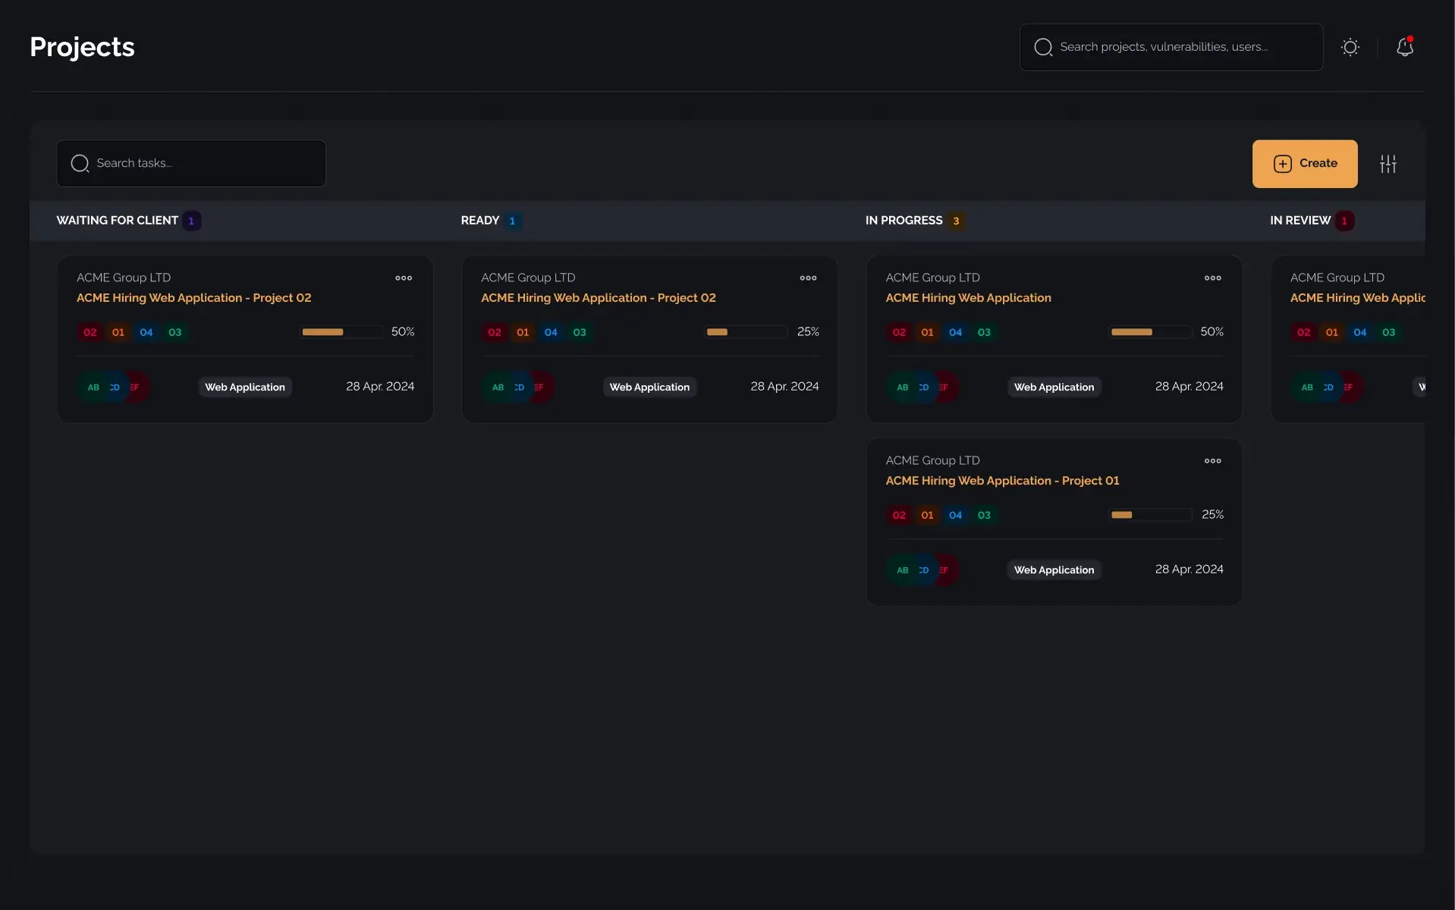The width and height of the screenshot is (1455, 910).
Task: Open three-dot menu on Ready column card
Action: 807,278
